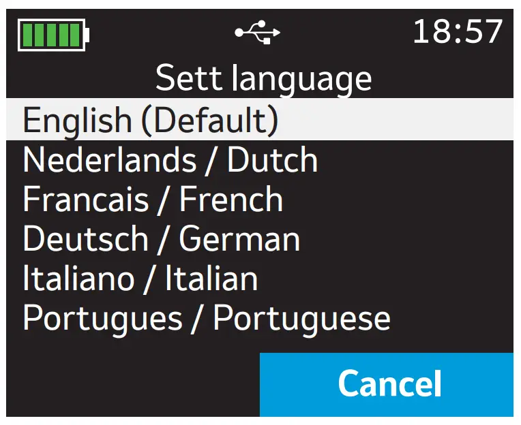Switch the interface to Portuguese
This screenshot has width=521, height=425.
tap(206, 318)
